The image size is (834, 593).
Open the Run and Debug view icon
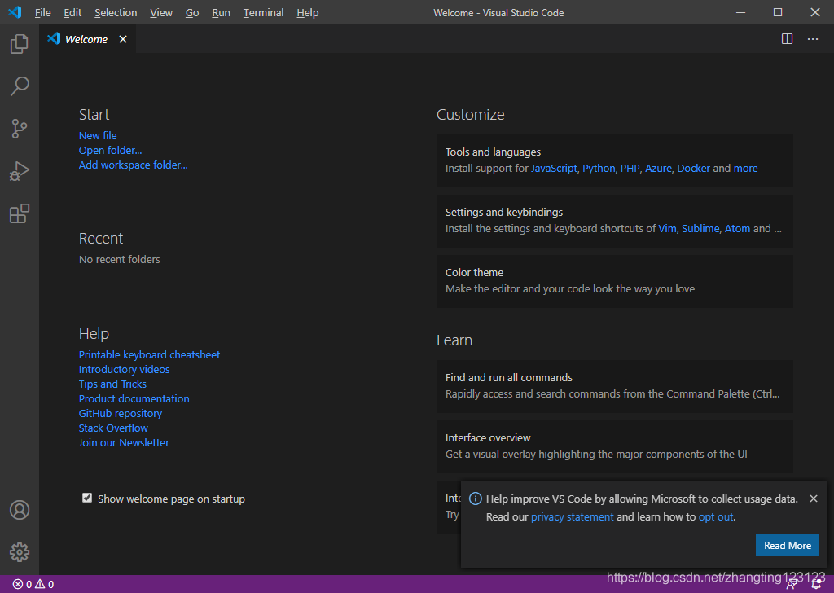click(20, 171)
